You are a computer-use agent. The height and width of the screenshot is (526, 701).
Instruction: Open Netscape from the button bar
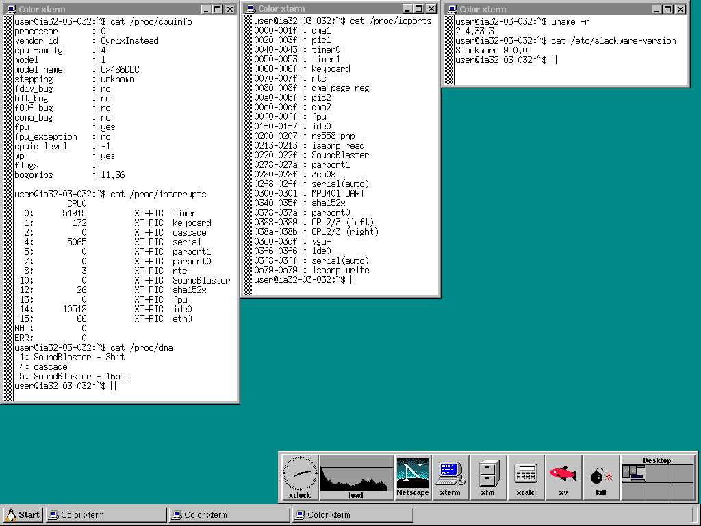[x=413, y=477]
